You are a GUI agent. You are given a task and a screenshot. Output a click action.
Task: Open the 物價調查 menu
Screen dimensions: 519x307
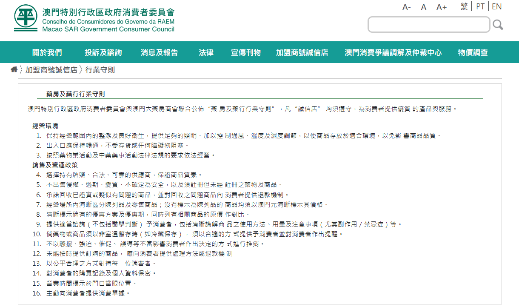click(x=473, y=53)
